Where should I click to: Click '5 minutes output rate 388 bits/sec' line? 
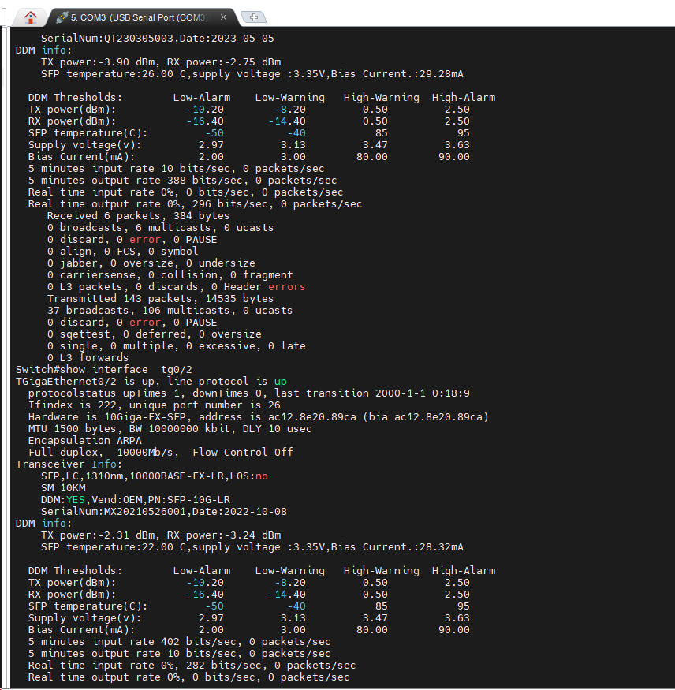tap(182, 181)
